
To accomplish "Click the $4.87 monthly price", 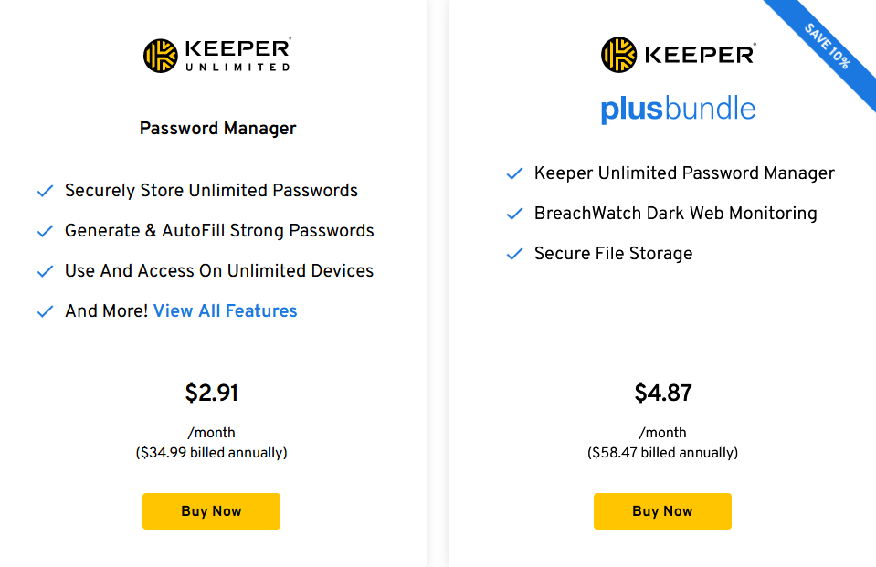I will [663, 394].
